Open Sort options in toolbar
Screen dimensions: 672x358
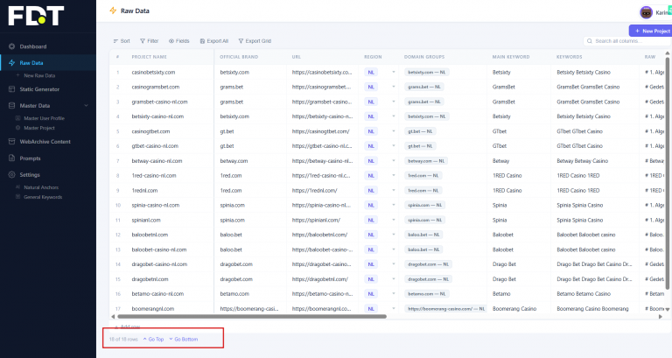click(122, 41)
